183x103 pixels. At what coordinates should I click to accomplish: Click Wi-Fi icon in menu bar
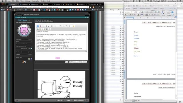coord(148,1)
